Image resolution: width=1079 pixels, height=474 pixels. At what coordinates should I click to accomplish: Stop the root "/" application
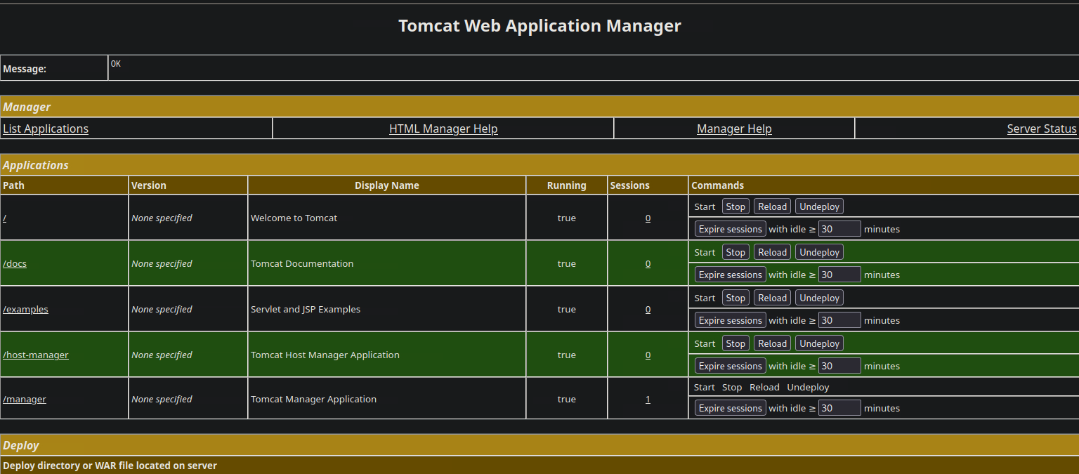[735, 206]
